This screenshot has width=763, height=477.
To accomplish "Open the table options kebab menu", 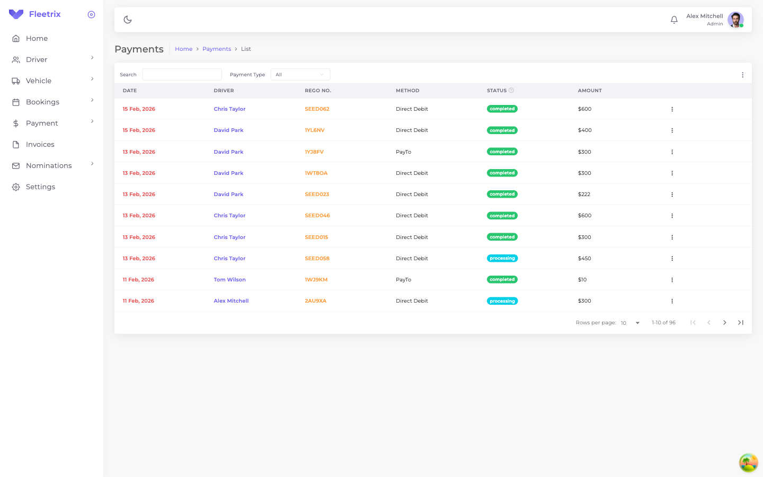I will click(x=742, y=74).
